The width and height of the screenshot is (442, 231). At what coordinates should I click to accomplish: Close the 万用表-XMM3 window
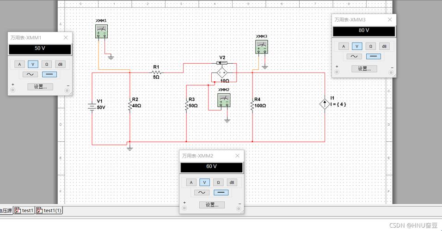[390, 19]
